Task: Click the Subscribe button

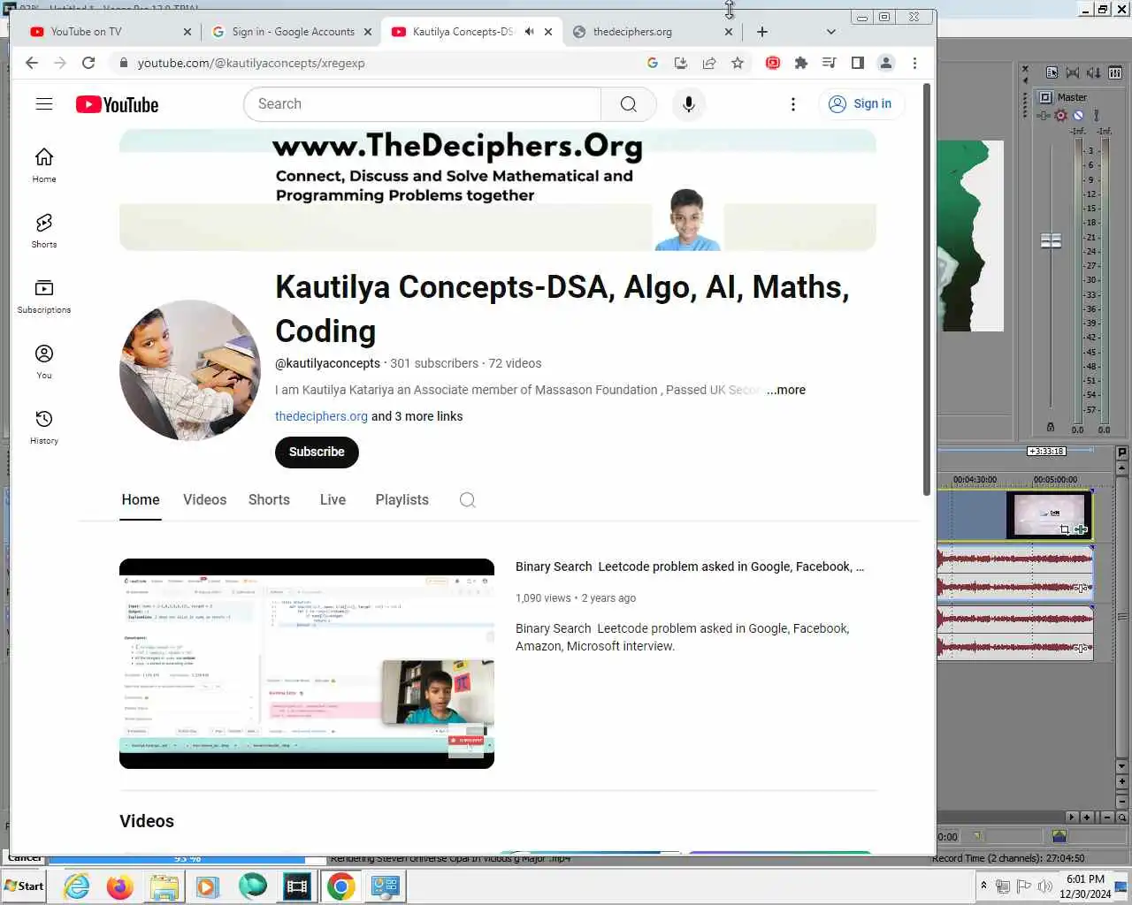Action: point(317,452)
